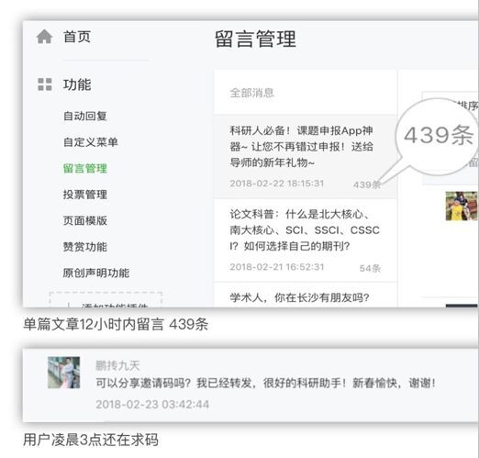This screenshot has width=479, height=458.
Task: Click the 54条 comment count
Action: [370, 268]
